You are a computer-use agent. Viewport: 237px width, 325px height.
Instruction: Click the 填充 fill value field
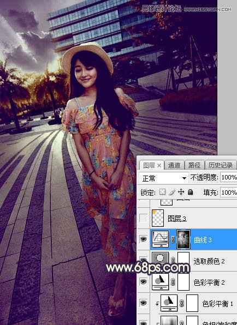[228, 192]
